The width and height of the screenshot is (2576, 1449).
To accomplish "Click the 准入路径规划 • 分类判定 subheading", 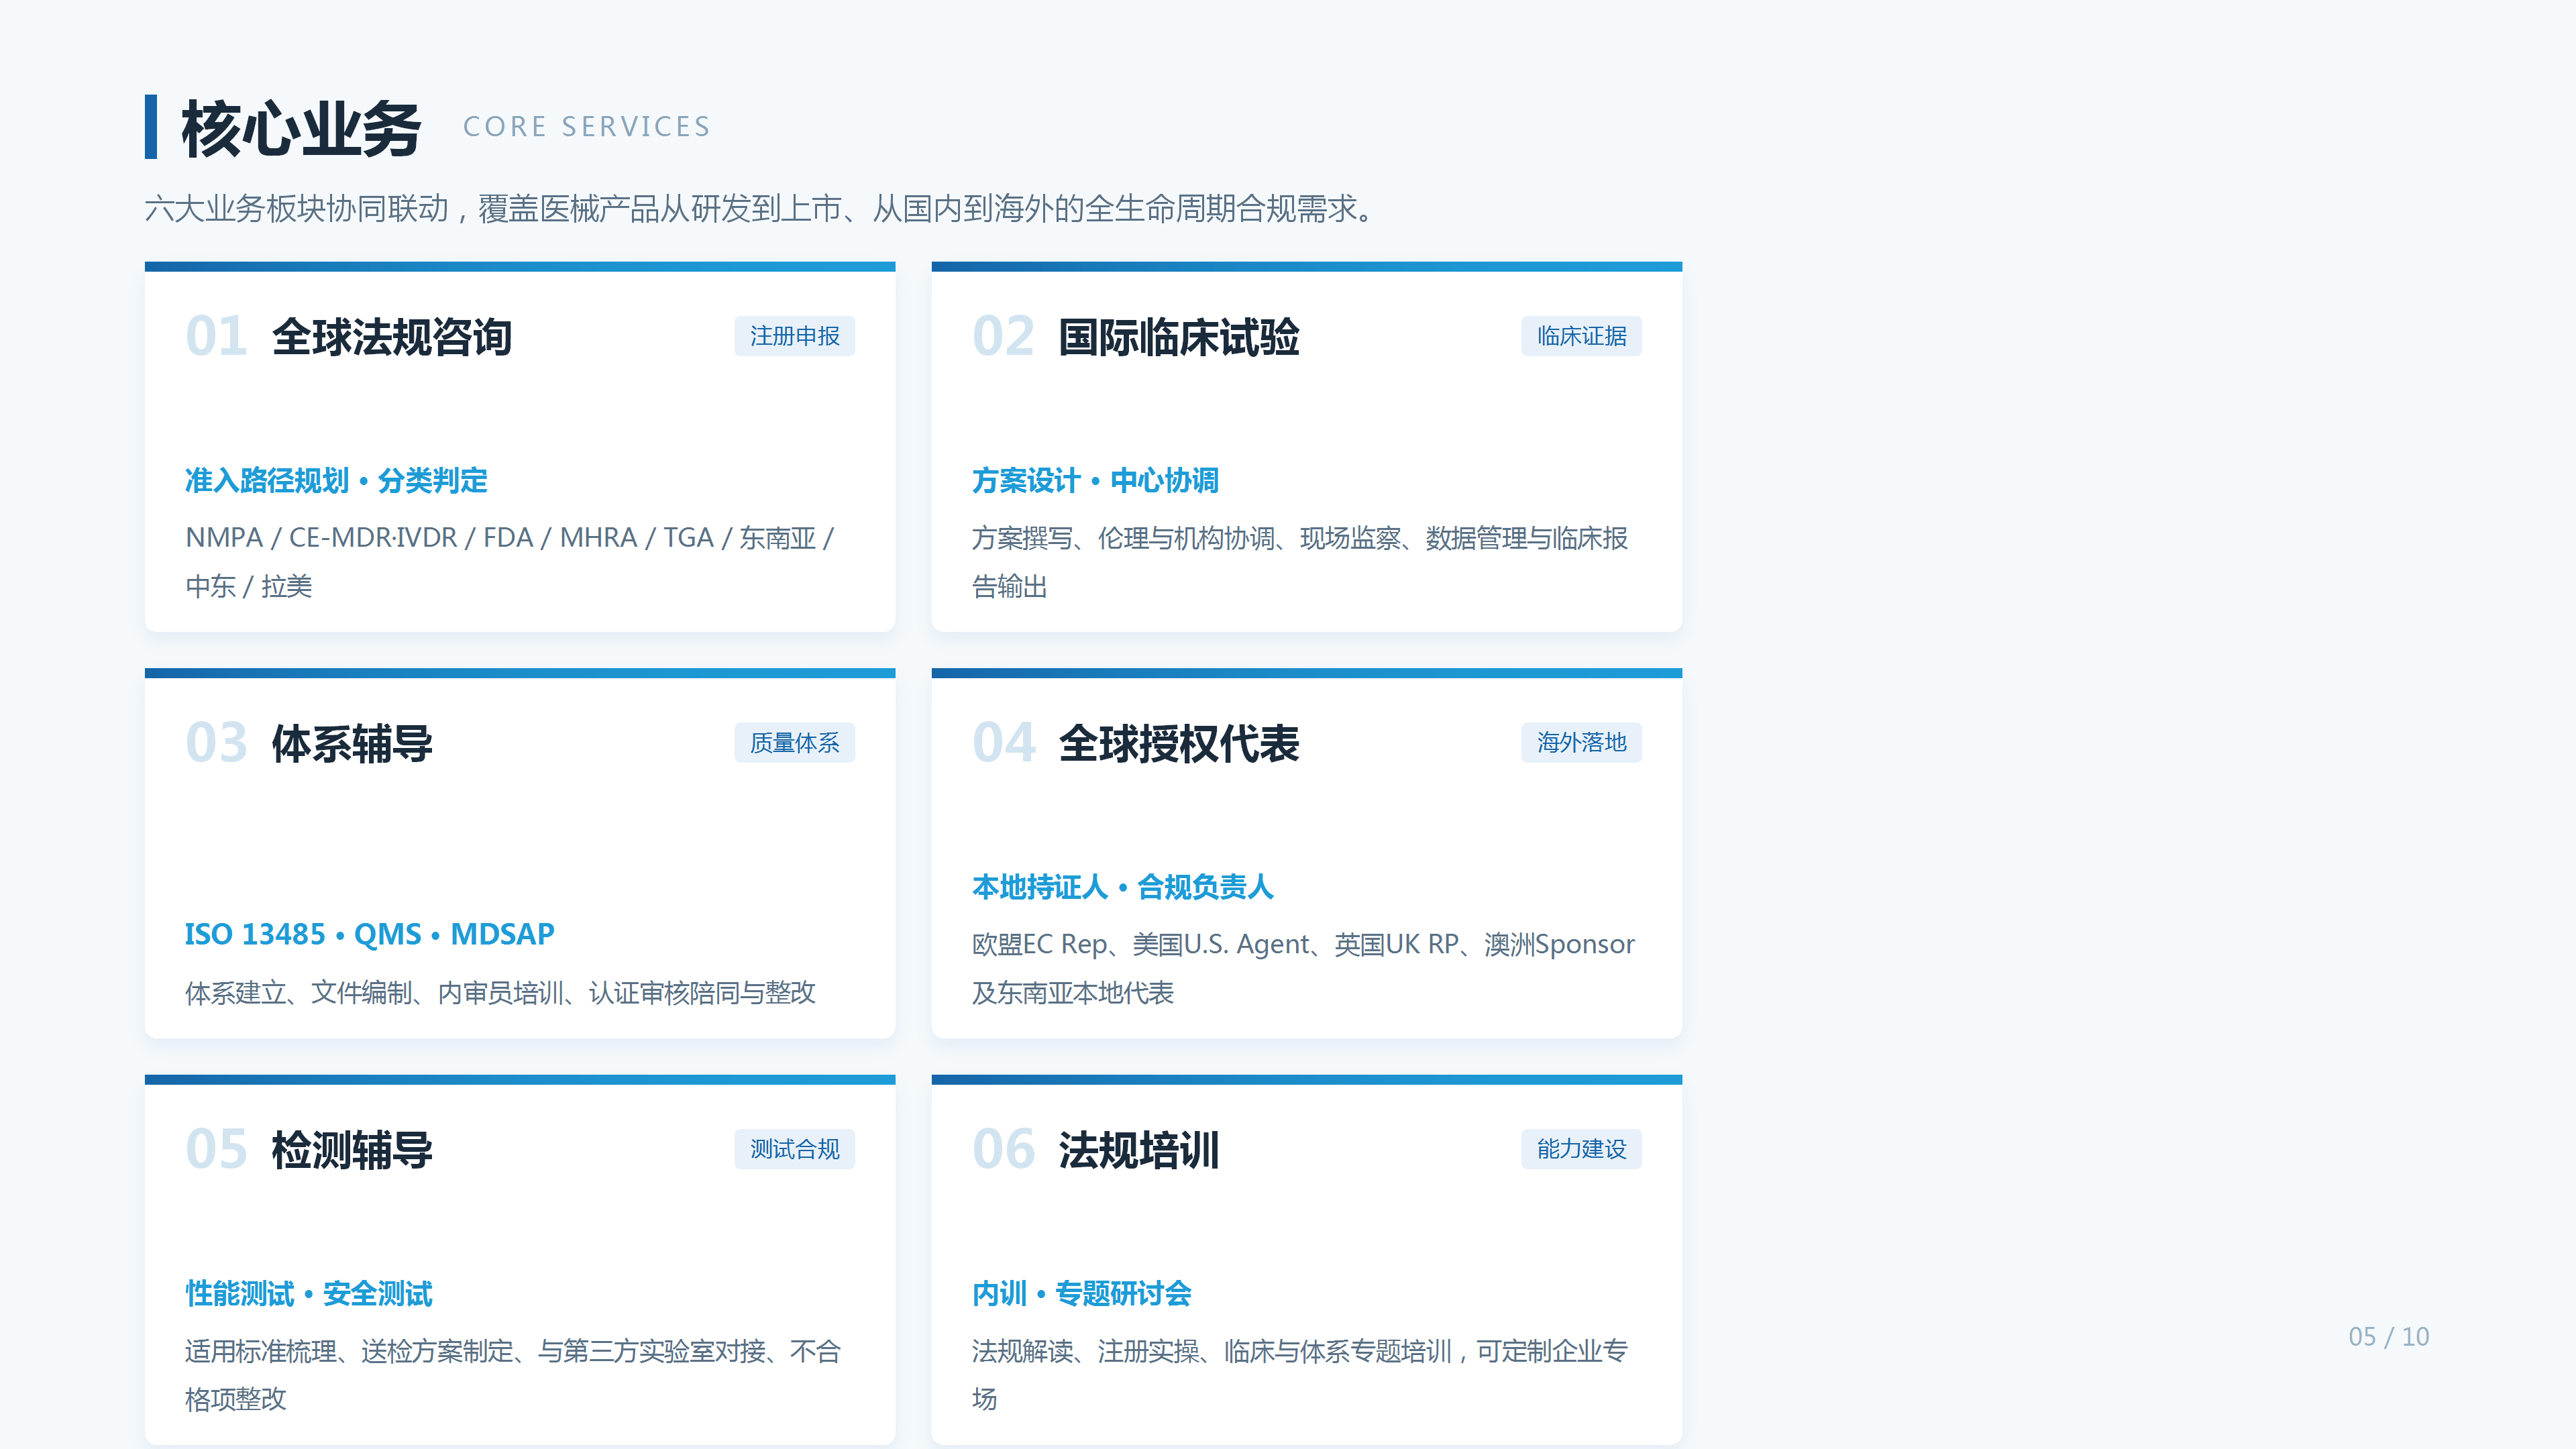I will click(336, 480).
